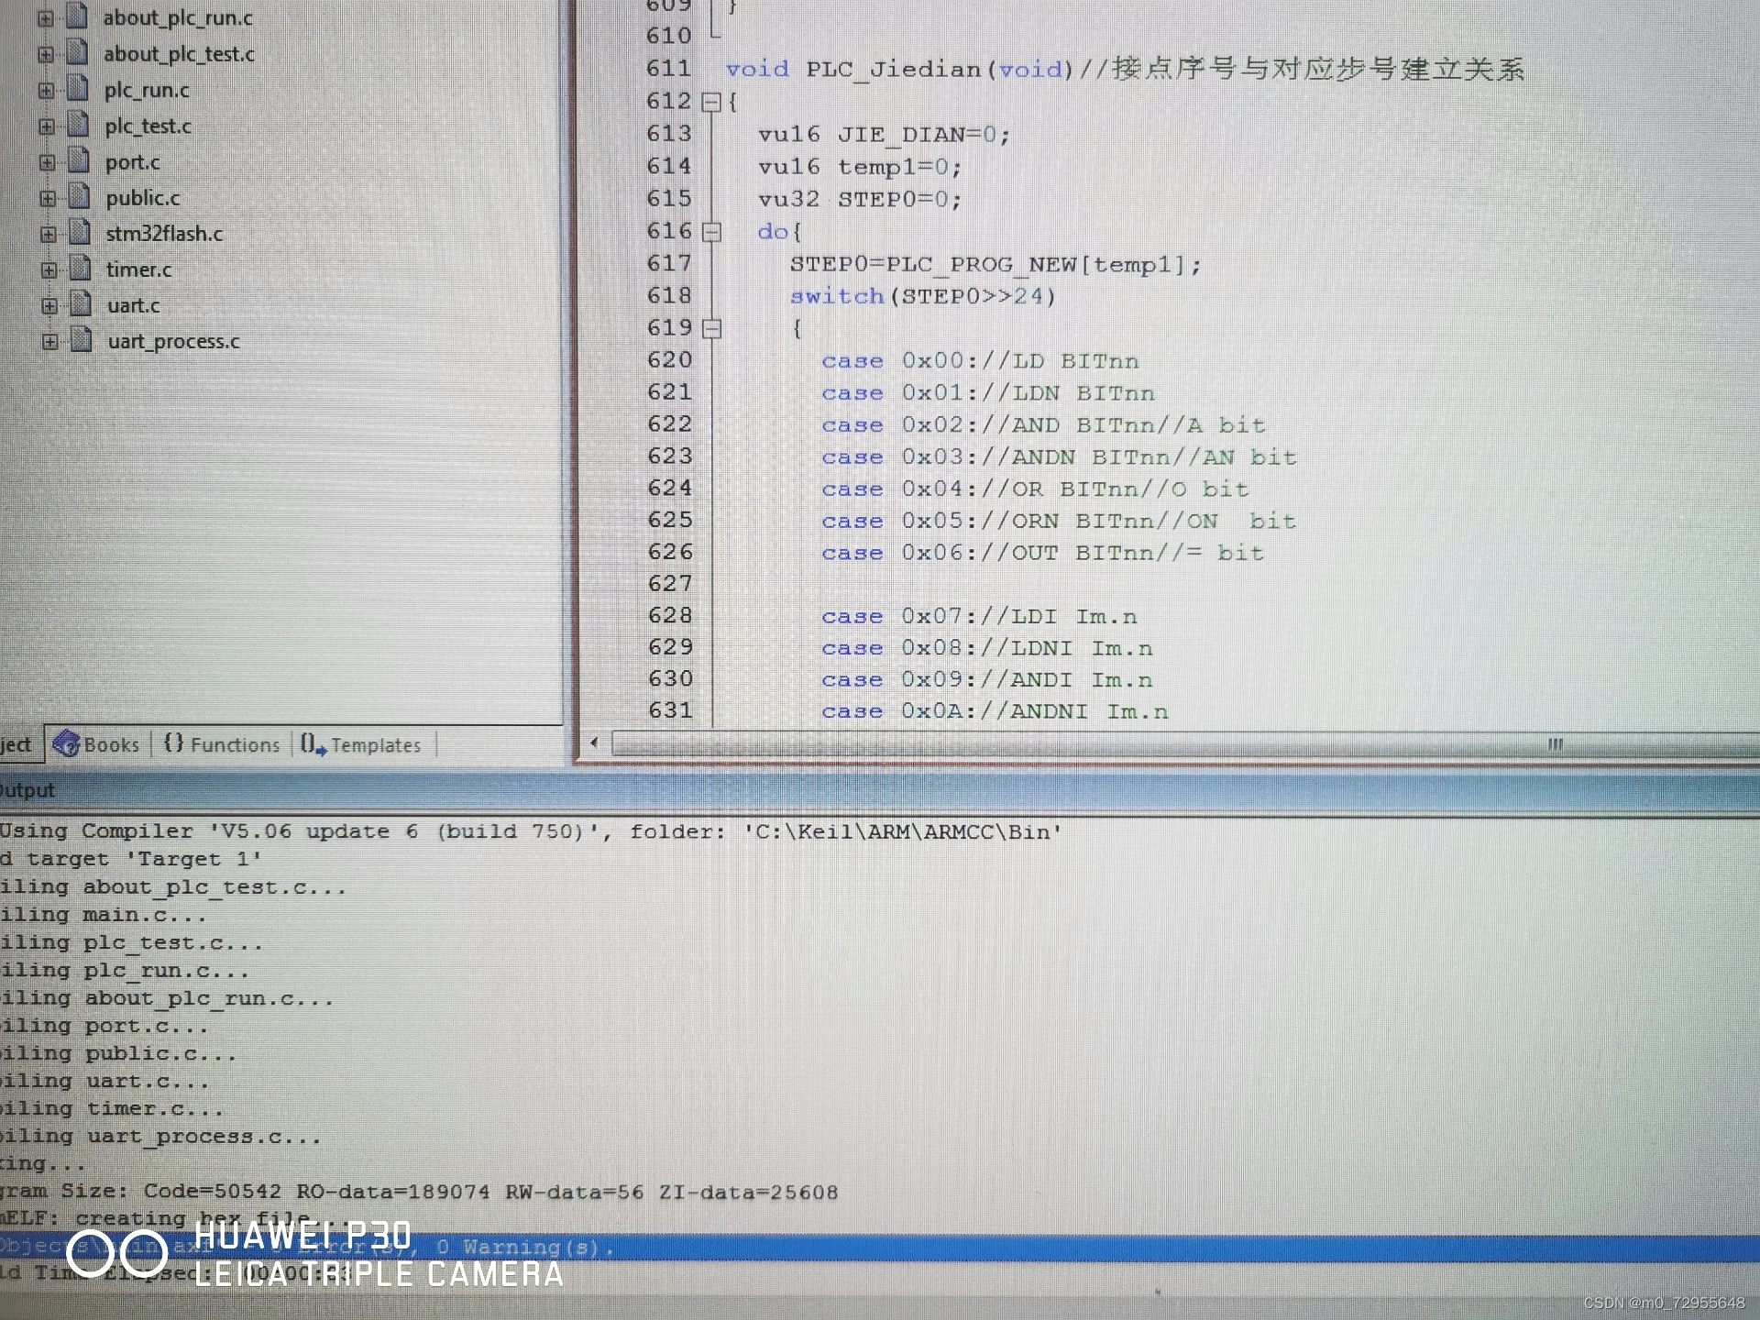Image resolution: width=1760 pixels, height=1320 pixels.
Task: Expand the plc_run.c tree node
Action: [x=46, y=90]
